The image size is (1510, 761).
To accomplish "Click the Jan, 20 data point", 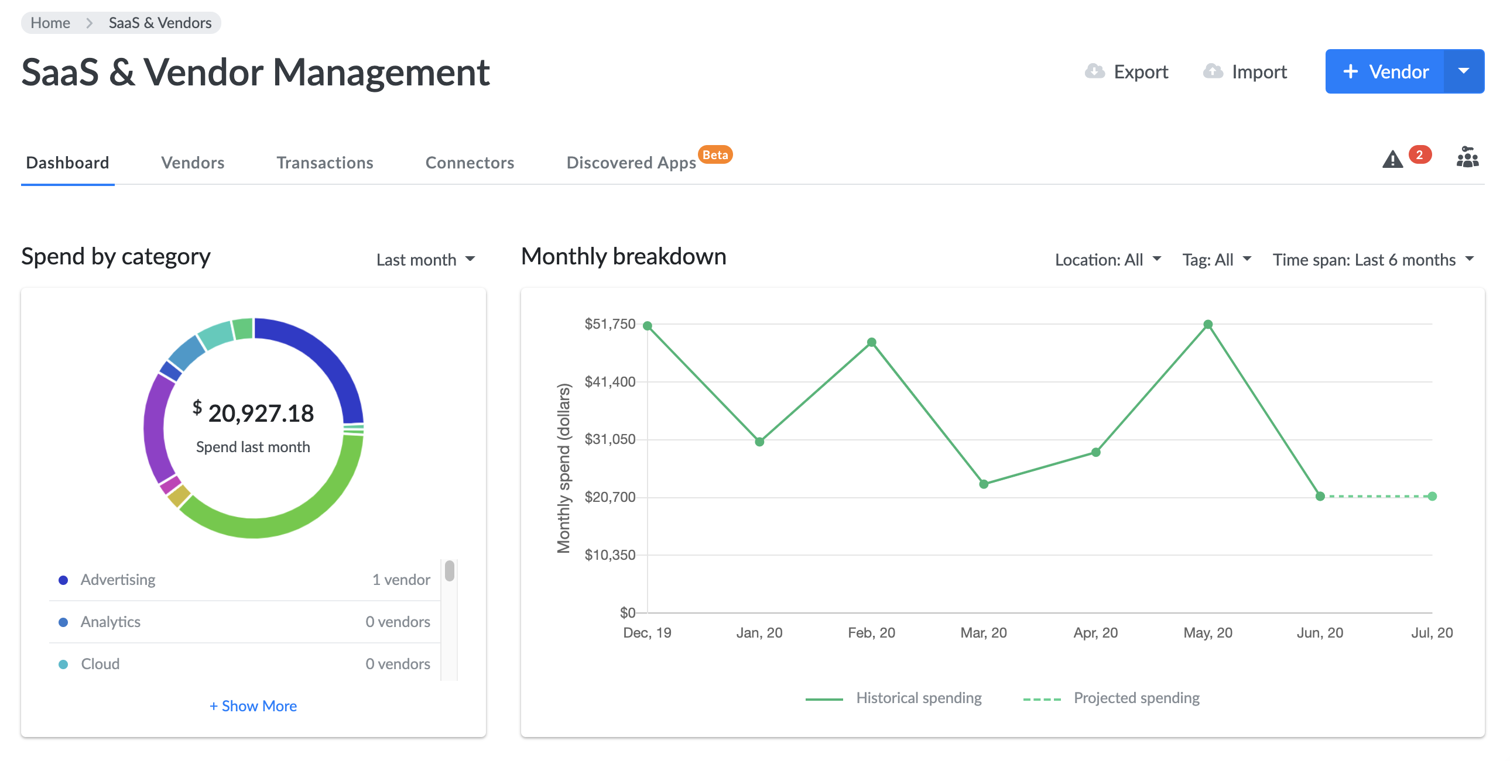I will 759,442.
